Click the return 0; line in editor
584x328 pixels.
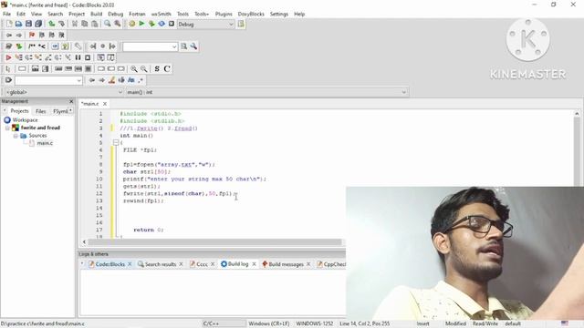pyautogui.click(x=148, y=230)
